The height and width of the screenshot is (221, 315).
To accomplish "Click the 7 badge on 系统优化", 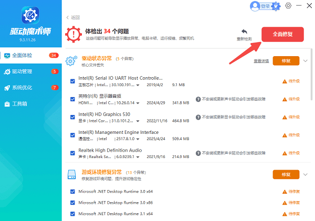I will click(55, 88).
